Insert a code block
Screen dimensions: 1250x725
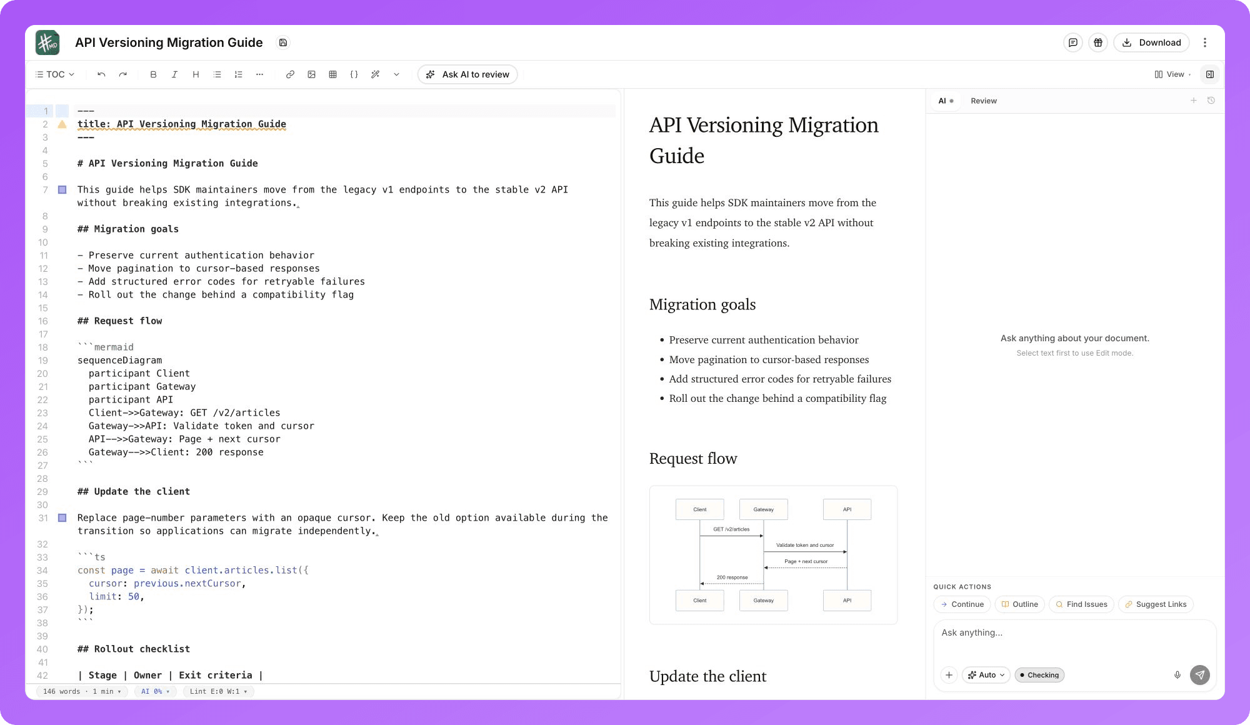354,74
